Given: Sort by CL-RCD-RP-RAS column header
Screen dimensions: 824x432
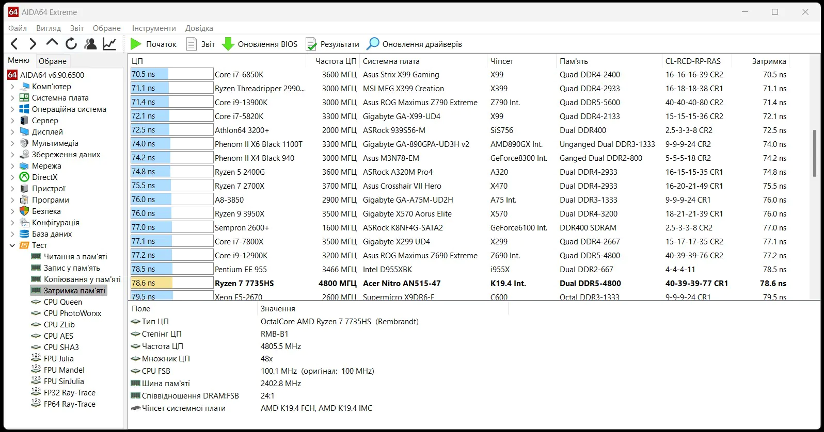Looking at the screenshot, I should [698, 61].
